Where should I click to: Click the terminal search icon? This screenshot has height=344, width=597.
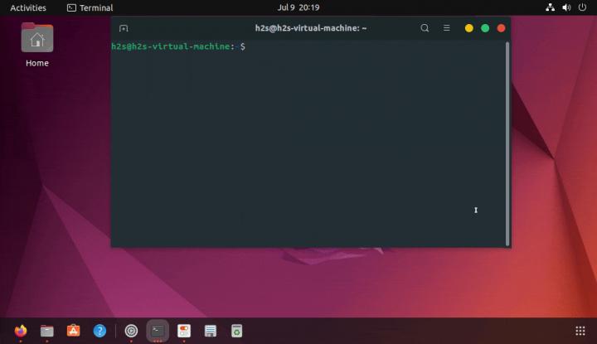coord(425,28)
